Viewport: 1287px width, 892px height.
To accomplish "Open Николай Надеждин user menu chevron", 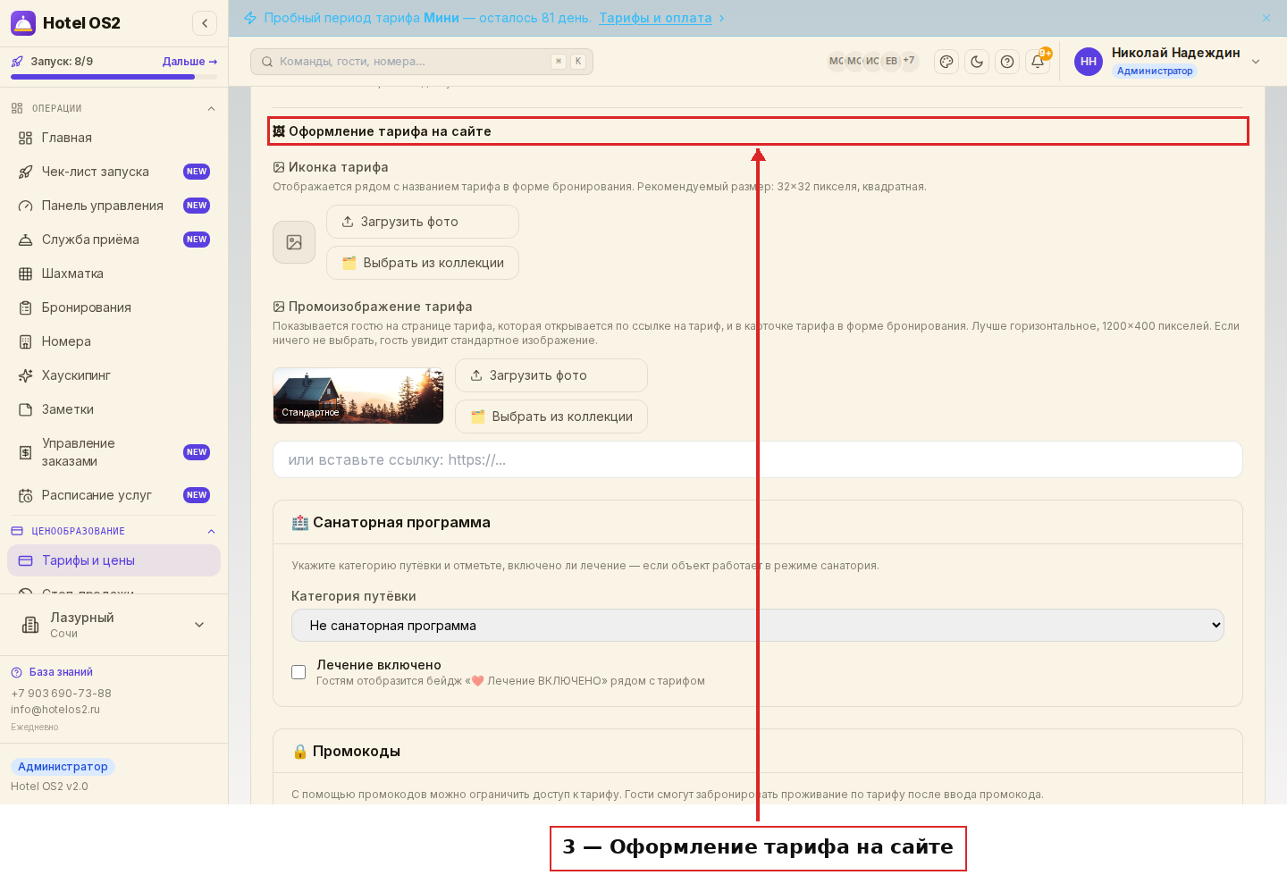I will tap(1256, 62).
